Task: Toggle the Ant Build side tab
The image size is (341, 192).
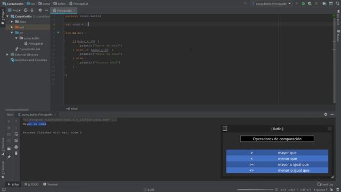Action: [x=338, y=18]
